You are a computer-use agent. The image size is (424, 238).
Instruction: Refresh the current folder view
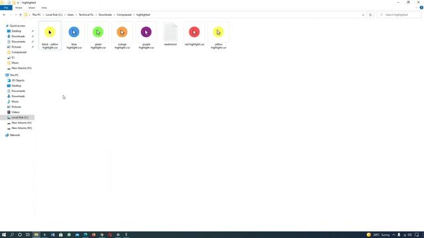point(370,15)
